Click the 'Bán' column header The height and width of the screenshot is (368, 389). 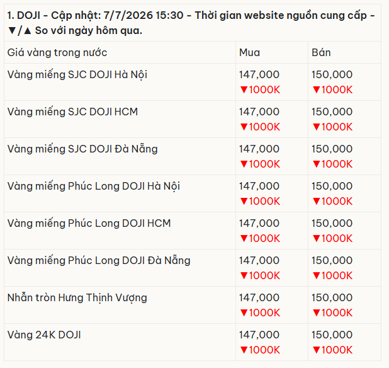321,53
